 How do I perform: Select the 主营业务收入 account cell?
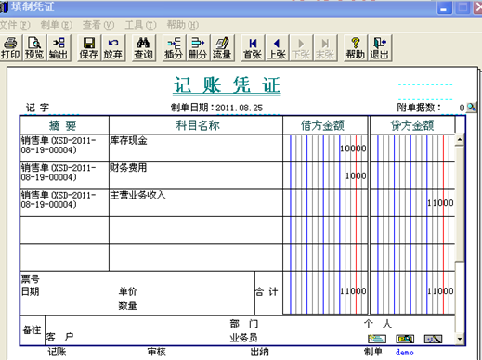coord(196,202)
